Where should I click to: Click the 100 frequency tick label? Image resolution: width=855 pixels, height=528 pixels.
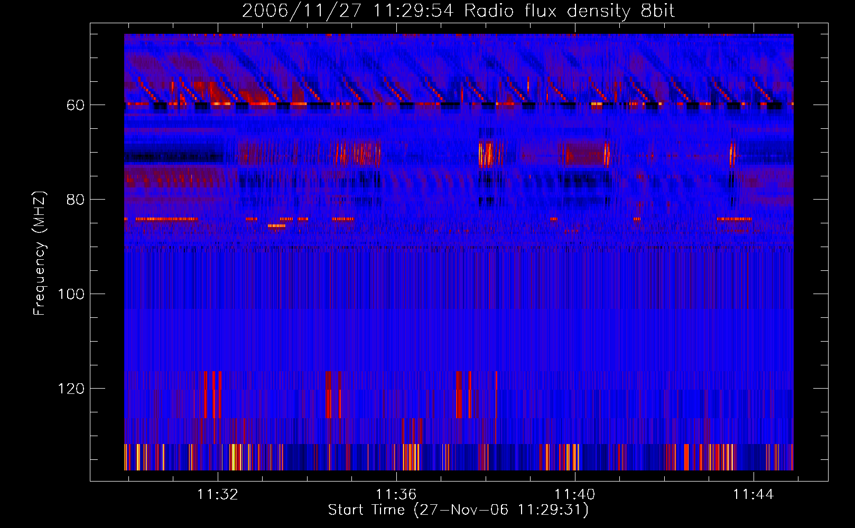71,294
